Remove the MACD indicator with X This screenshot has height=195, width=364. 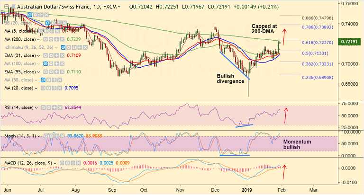pos(79,163)
